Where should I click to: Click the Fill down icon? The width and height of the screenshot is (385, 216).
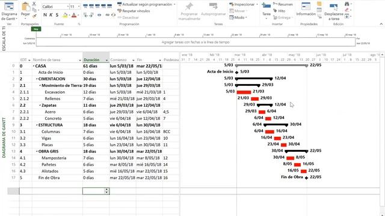click(x=347, y=16)
